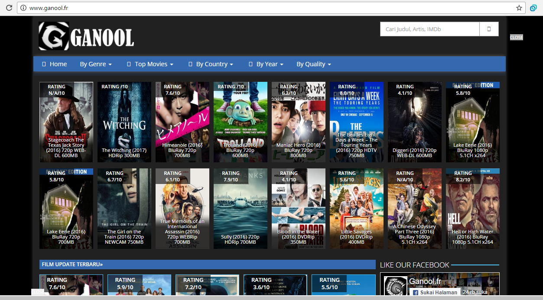Expand the By Quality dropdown
The image size is (543, 300).
tap(314, 64)
